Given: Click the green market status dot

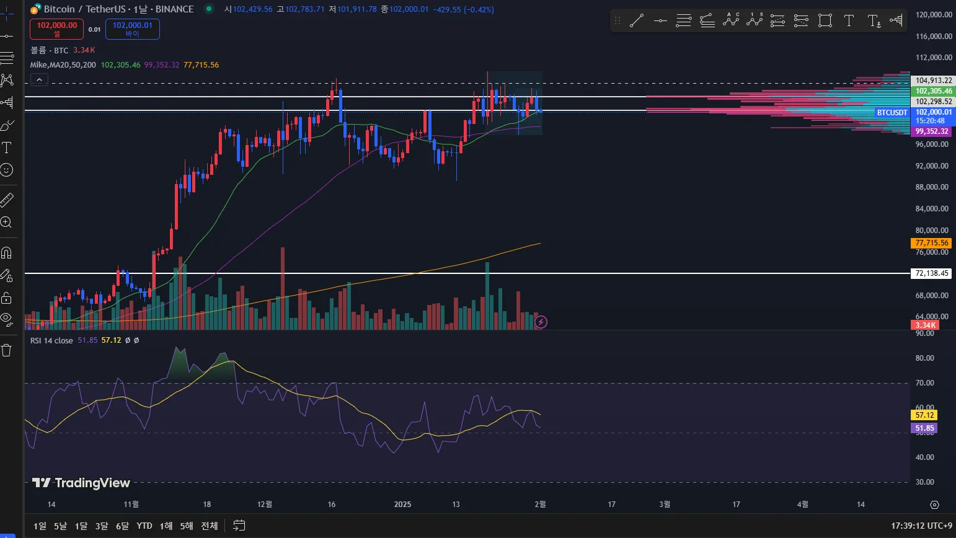Looking at the screenshot, I should pyautogui.click(x=209, y=9).
